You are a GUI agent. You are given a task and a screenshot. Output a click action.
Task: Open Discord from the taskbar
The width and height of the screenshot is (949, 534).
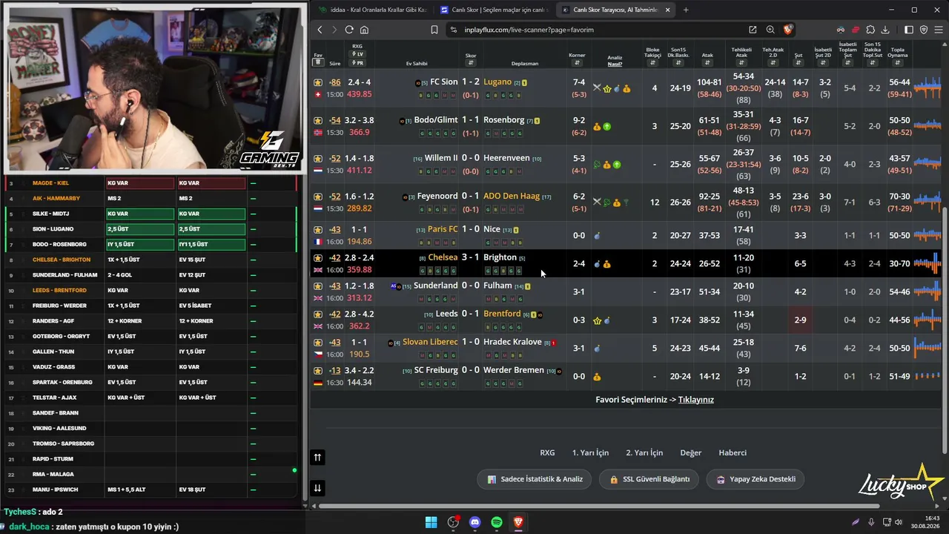pyautogui.click(x=475, y=522)
